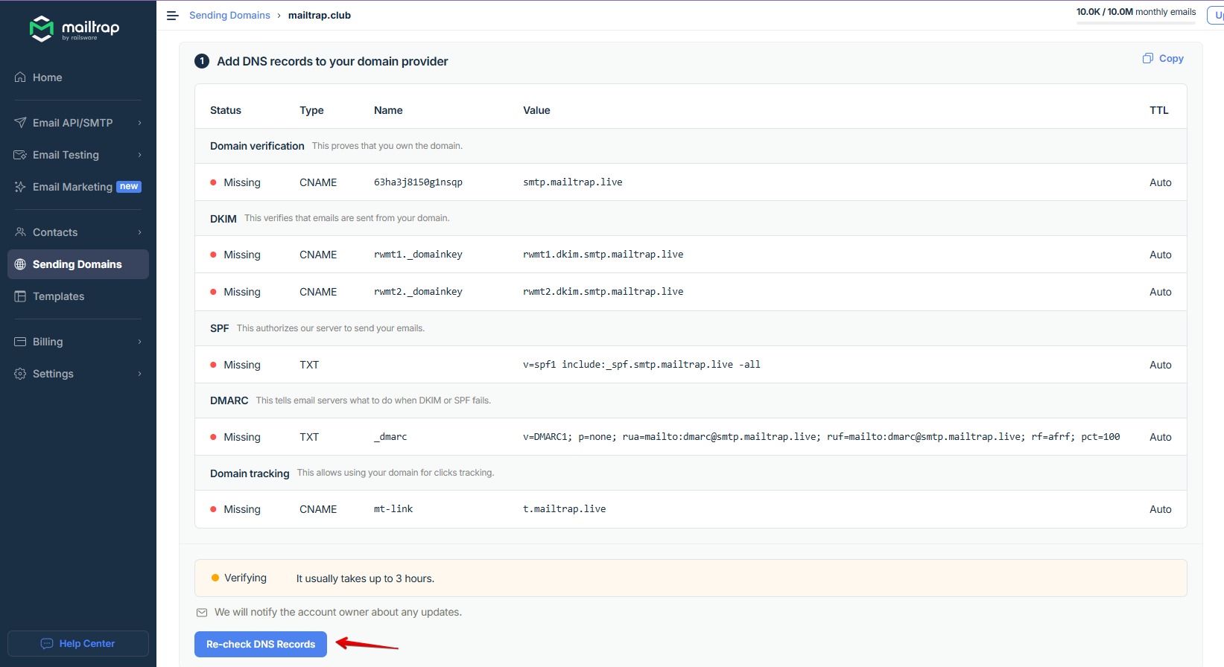The image size is (1224, 667).
Task: Click the envelope icon near notification text
Action: point(202,613)
